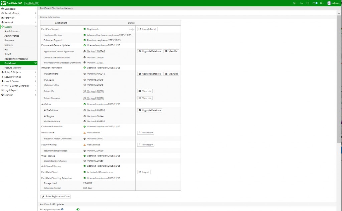
Task: Open the notifications bell icon
Action: 321,3
